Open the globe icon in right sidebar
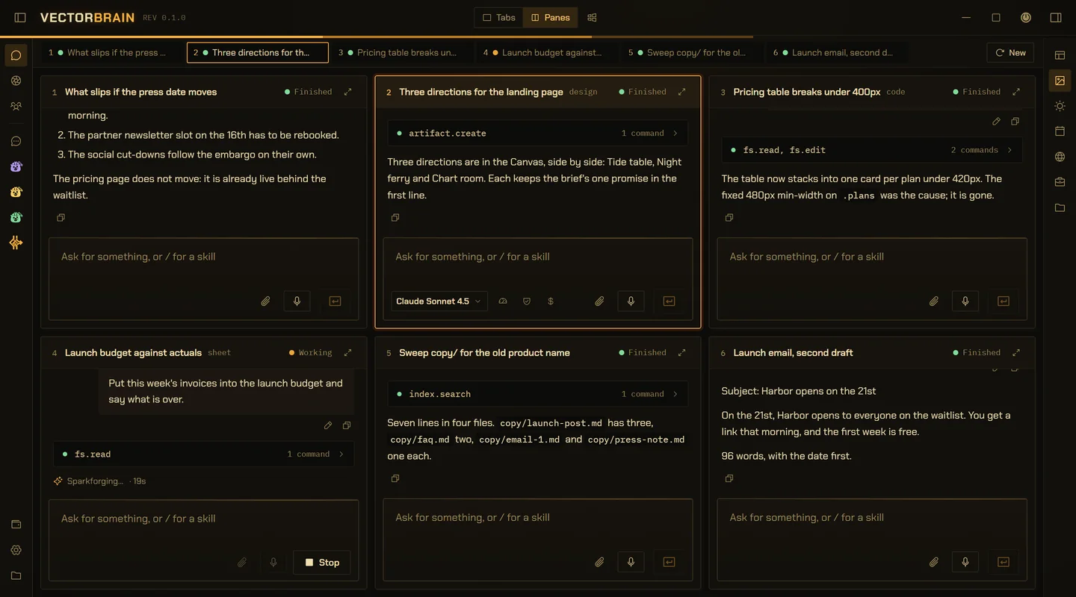This screenshot has width=1076, height=597. click(x=1060, y=157)
